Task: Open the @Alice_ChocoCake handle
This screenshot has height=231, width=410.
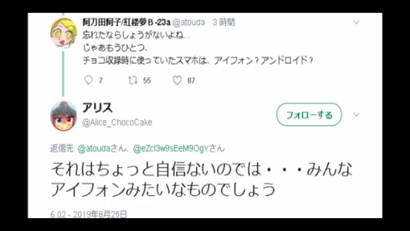Action: [117, 122]
